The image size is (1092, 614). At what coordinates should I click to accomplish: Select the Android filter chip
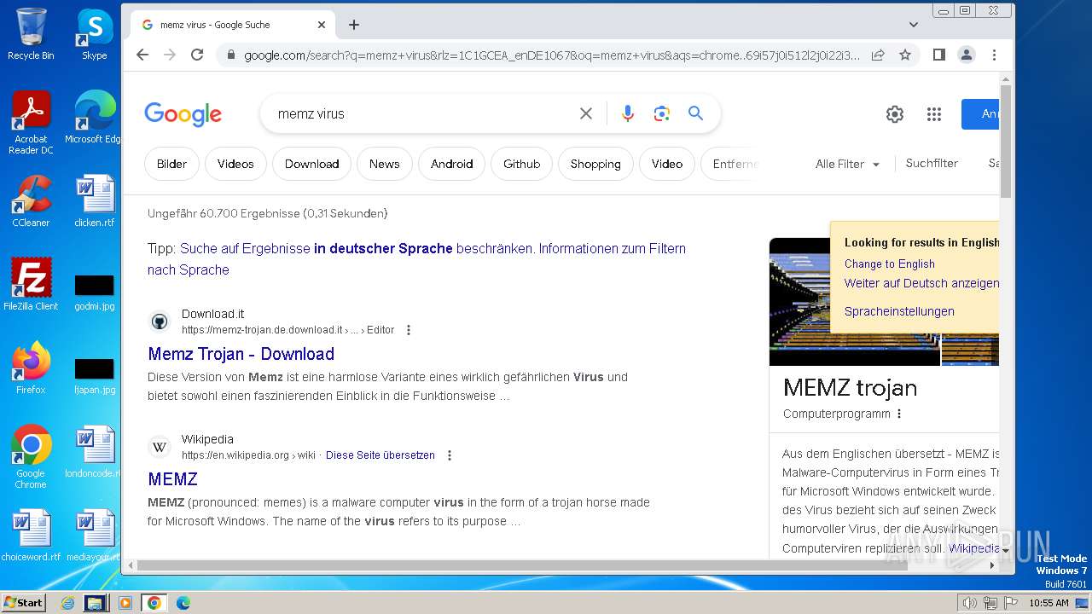tap(451, 164)
